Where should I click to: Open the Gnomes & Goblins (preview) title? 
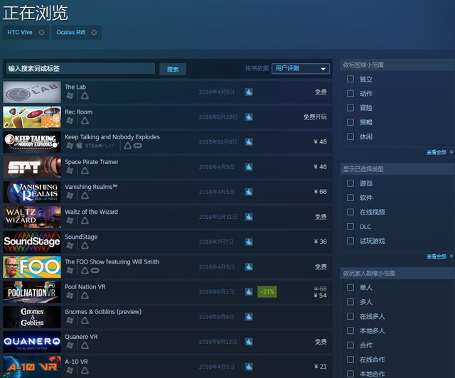pyautogui.click(x=103, y=312)
